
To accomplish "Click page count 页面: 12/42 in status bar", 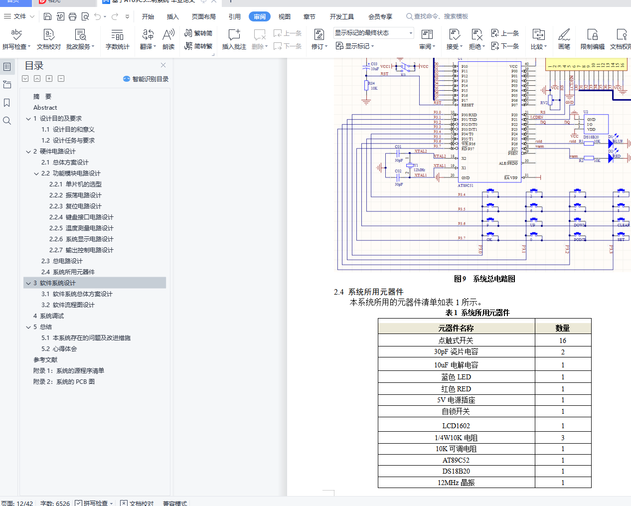I will (x=17, y=504).
